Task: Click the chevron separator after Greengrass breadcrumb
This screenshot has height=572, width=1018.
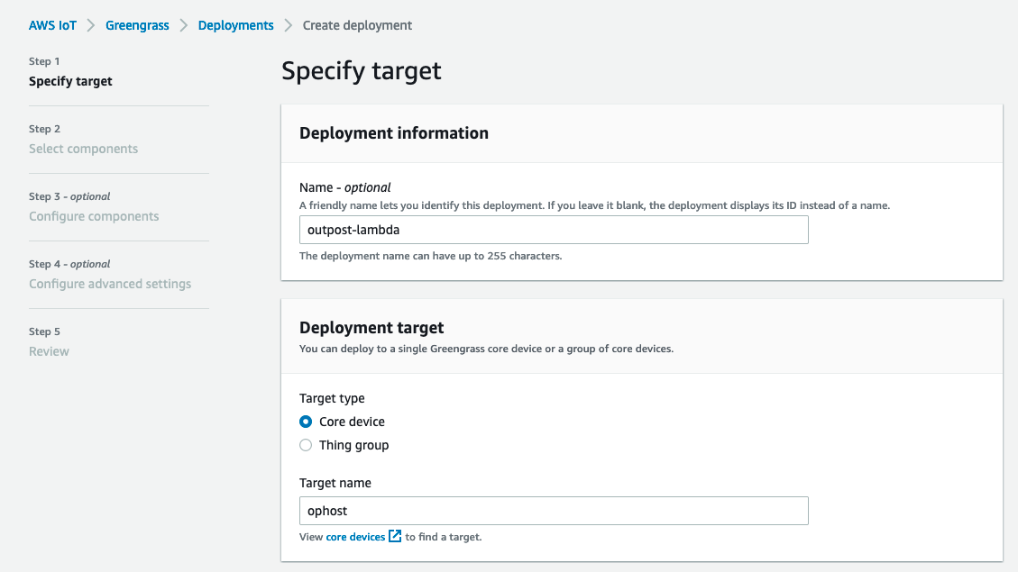Action: [184, 25]
